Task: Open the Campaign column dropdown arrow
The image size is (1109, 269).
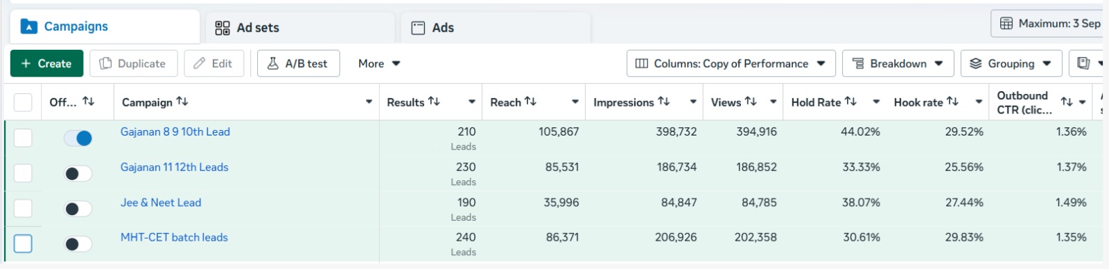Action: coord(369,102)
